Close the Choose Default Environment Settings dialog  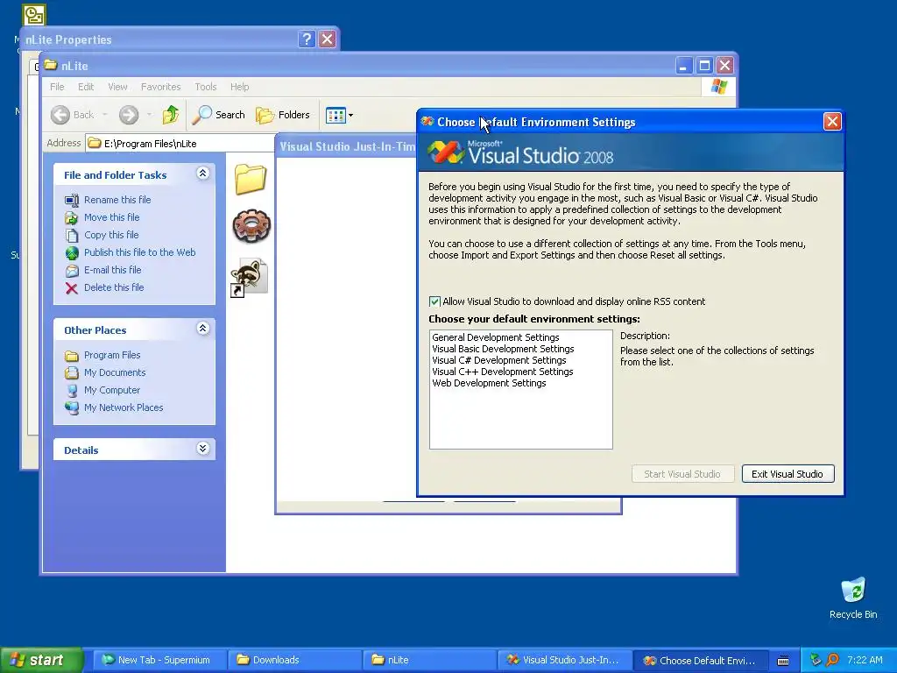[x=832, y=121]
